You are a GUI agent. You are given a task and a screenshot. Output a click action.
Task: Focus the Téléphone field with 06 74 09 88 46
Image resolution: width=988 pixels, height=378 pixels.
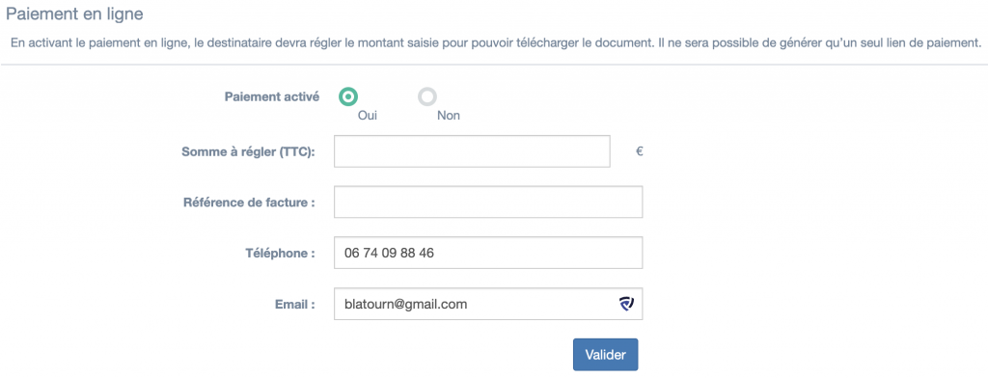point(488,253)
